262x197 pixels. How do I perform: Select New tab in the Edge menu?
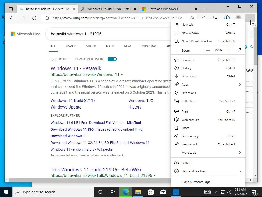click(208, 24)
